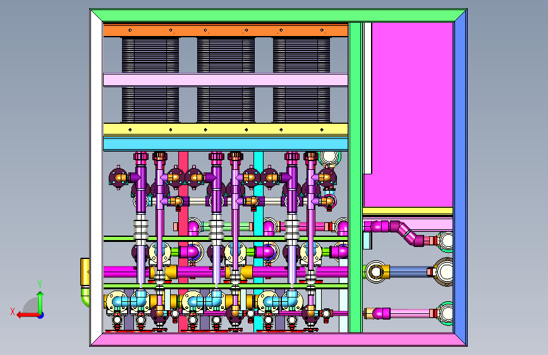Screen dimensions: 548x355
Task: Select the light pink pipe in the right compartment
Action: [410, 313]
